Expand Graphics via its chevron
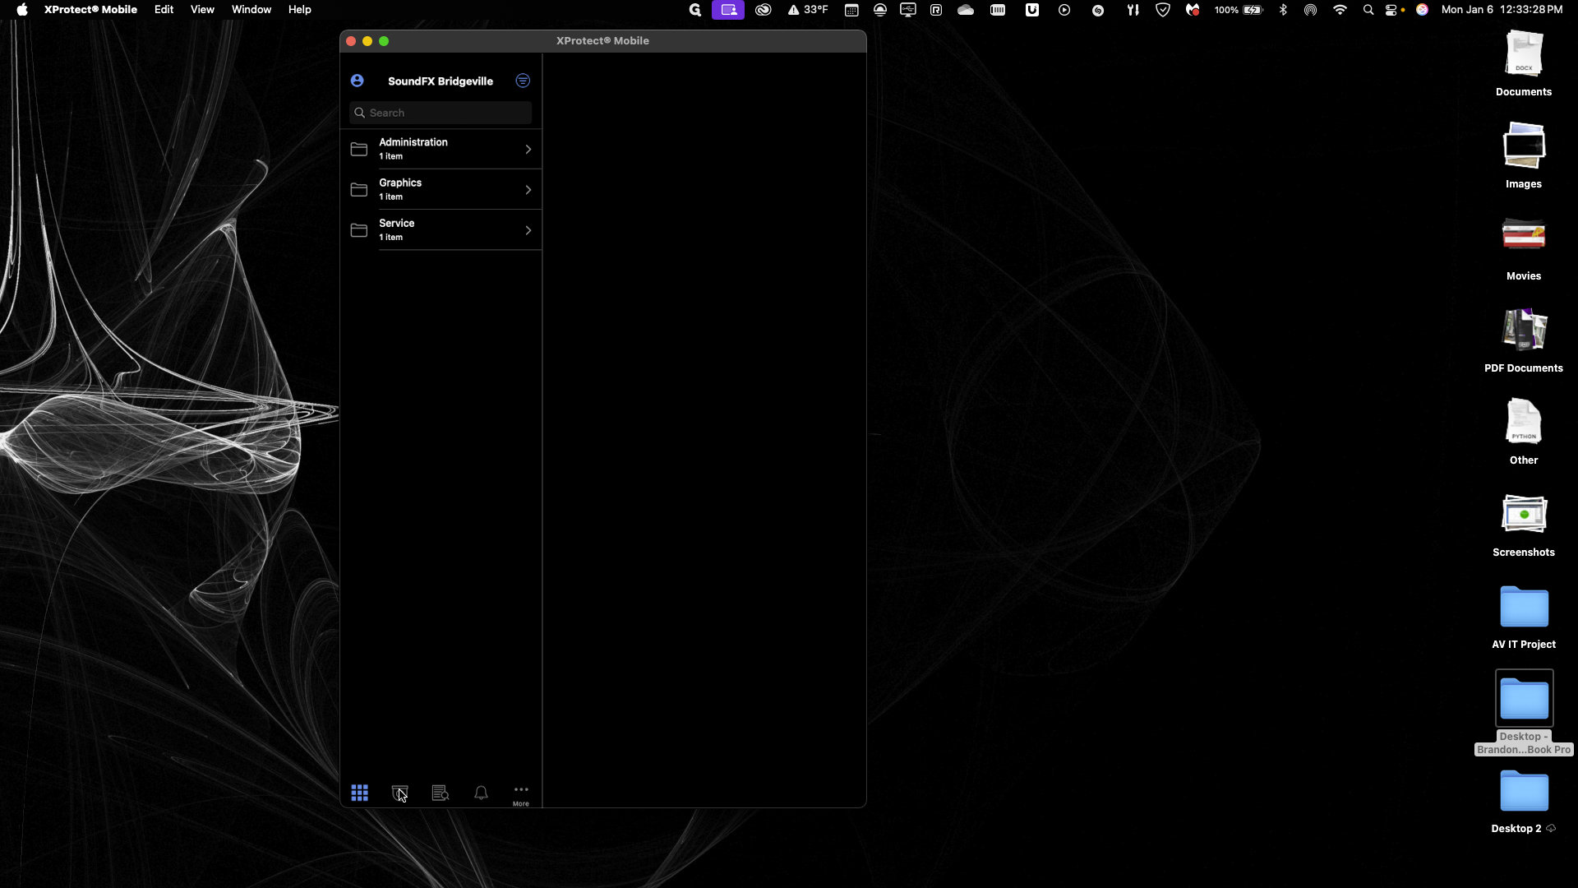The image size is (1578, 888). (528, 190)
